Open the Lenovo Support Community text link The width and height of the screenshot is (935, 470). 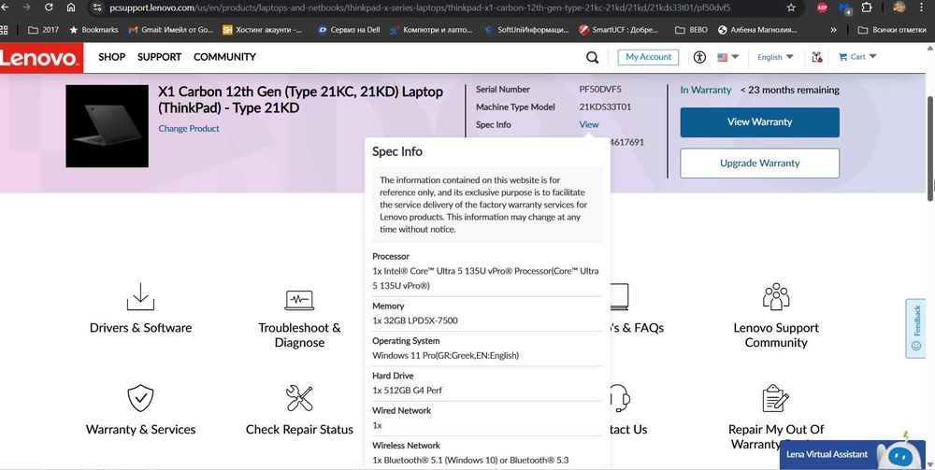click(776, 335)
